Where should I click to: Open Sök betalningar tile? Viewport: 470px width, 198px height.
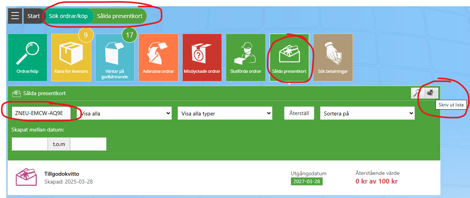(333, 58)
